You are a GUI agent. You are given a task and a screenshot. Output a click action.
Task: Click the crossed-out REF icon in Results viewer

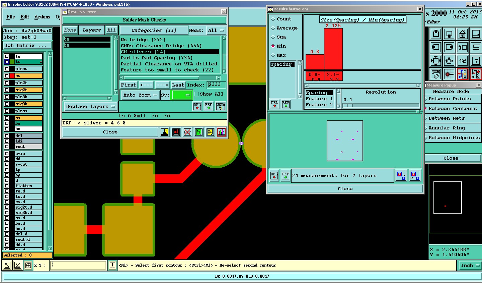click(x=187, y=132)
